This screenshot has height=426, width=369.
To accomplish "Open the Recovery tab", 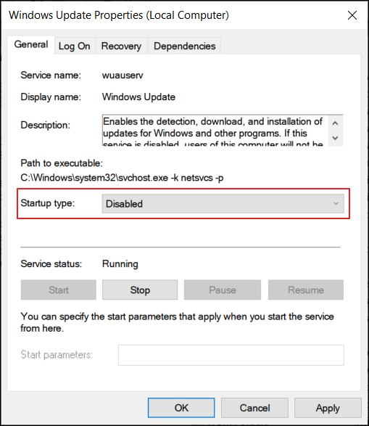I will 121,46.
